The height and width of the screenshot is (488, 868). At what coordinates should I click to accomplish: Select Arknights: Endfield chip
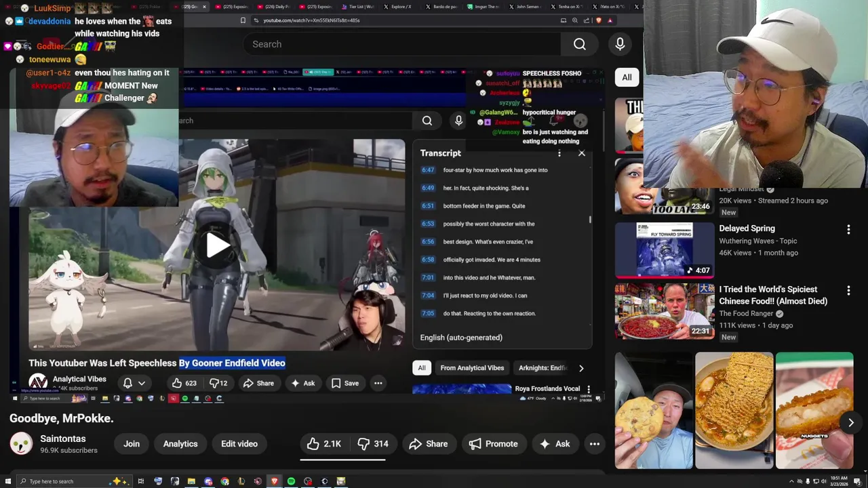coord(542,368)
